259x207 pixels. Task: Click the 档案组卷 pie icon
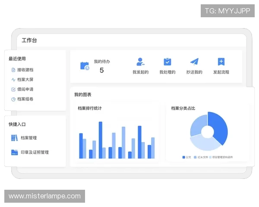pos(13,99)
